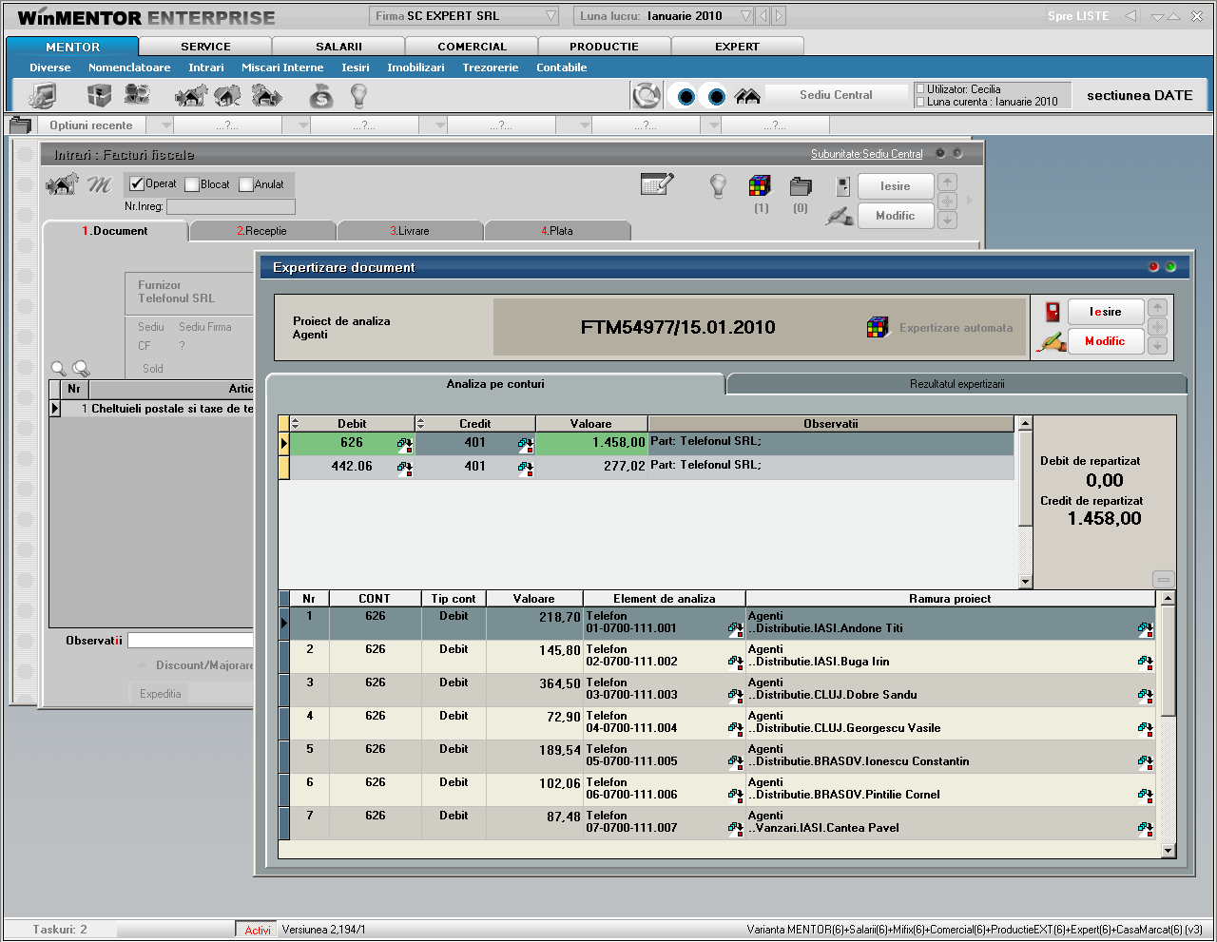Click the lightbulb icon in main toolbar
Image resolution: width=1217 pixels, height=942 pixels.
(x=358, y=95)
